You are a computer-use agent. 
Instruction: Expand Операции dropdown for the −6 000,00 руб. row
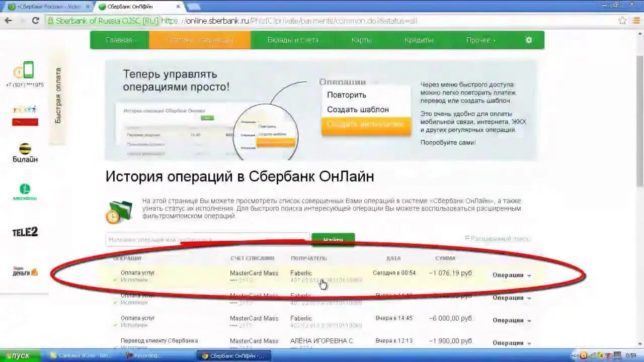coord(512,320)
